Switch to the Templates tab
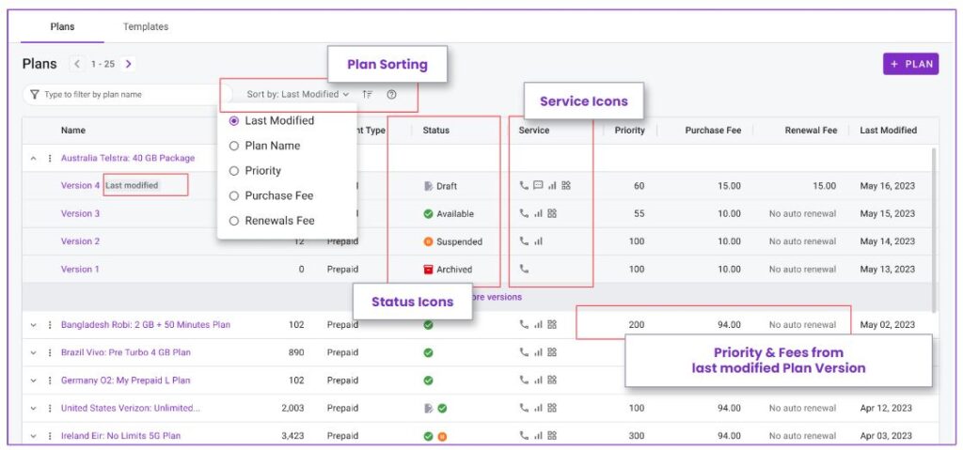 [x=146, y=27]
